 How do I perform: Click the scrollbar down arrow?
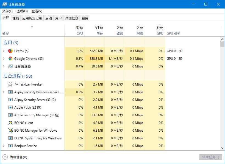coord(222,148)
